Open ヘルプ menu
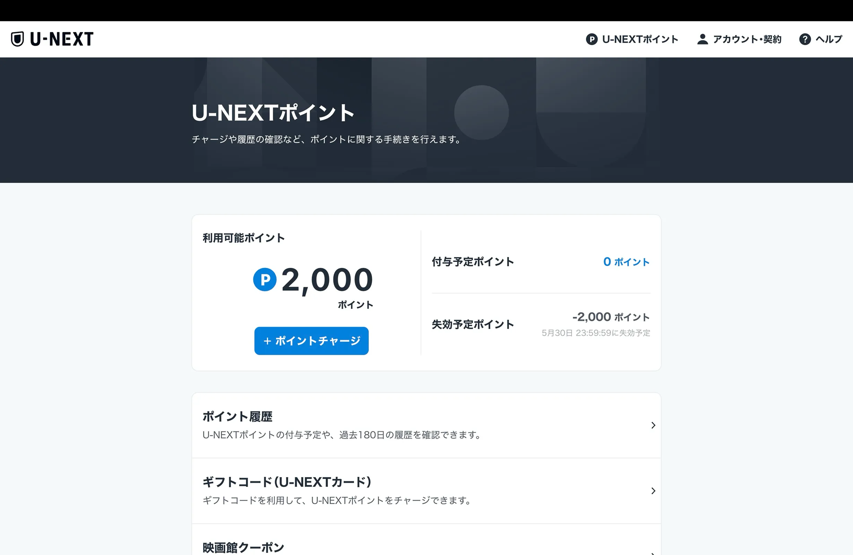This screenshot has width=853, height=555. tap(821, 39)
